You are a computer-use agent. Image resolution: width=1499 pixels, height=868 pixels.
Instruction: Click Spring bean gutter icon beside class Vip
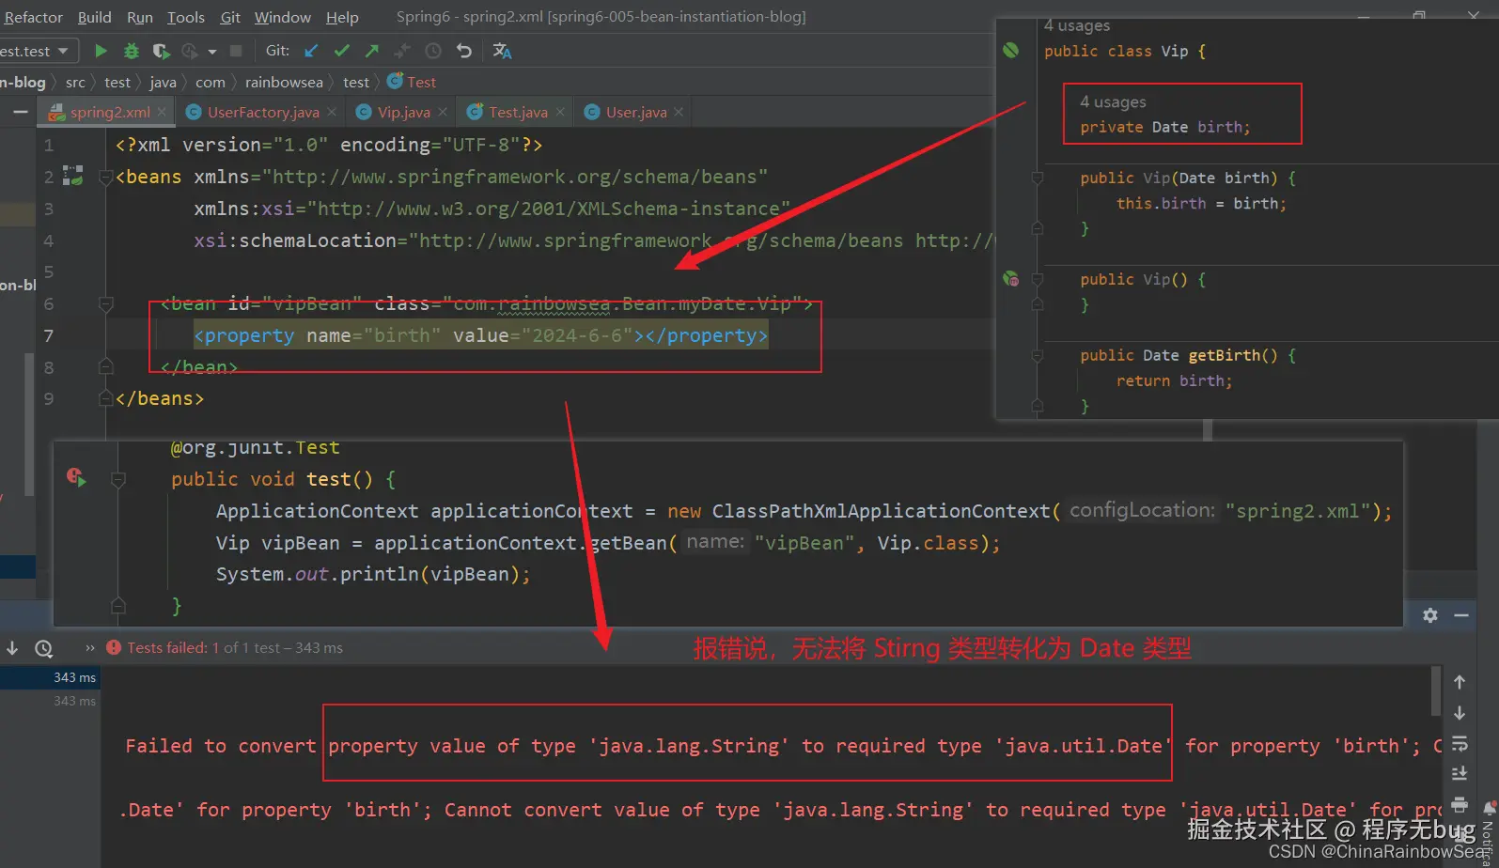pyautogui.click(x=1011, y=50)
